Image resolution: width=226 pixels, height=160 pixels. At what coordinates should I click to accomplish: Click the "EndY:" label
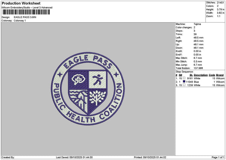tap(179, 55)
